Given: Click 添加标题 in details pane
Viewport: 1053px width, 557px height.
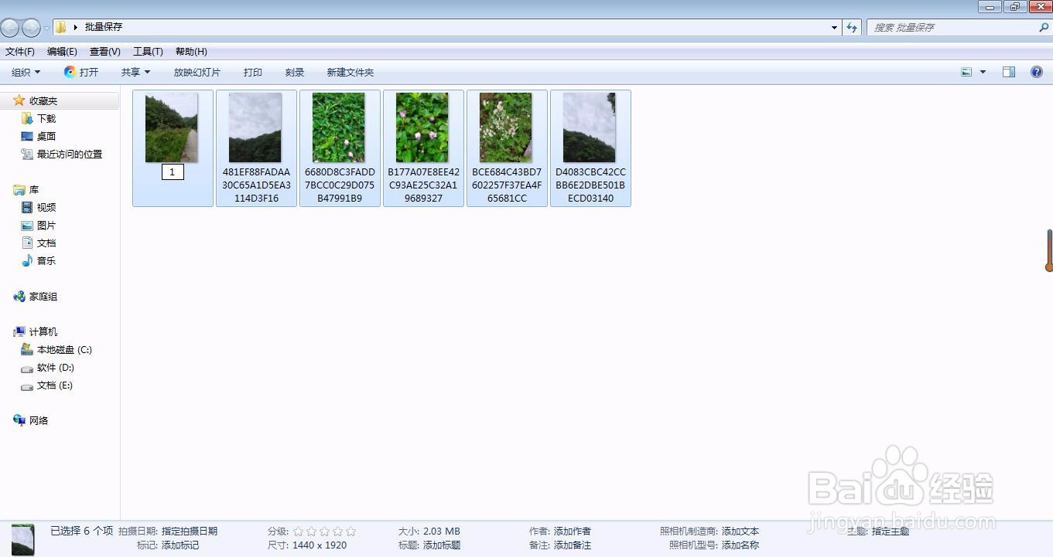Looking at the screenshot, I should (x=442, y=545).
